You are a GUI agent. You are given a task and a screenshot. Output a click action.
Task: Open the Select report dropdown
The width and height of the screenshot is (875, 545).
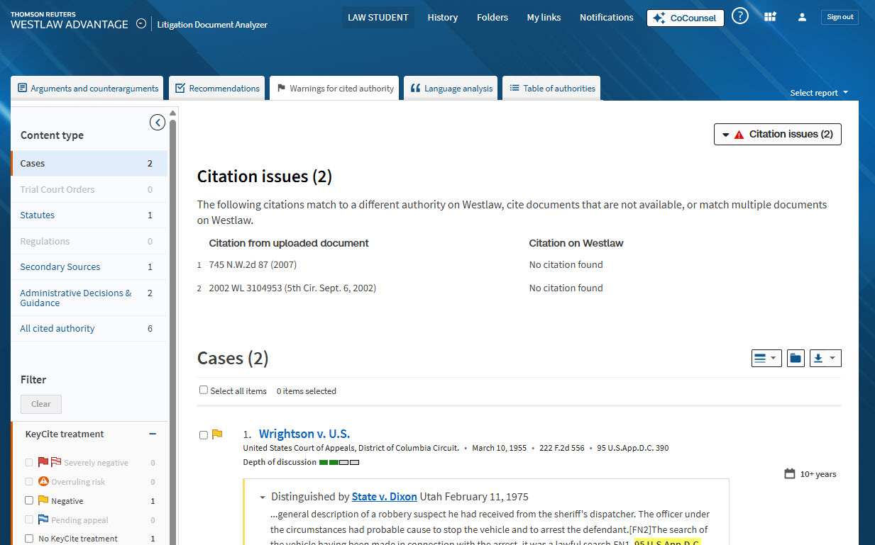click(x=818, y=93)
